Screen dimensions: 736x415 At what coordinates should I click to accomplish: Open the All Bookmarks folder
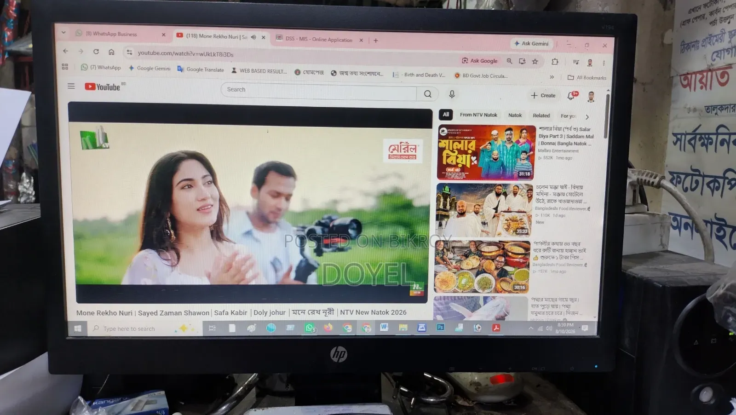pyautogui.click(x=587, y=77)
